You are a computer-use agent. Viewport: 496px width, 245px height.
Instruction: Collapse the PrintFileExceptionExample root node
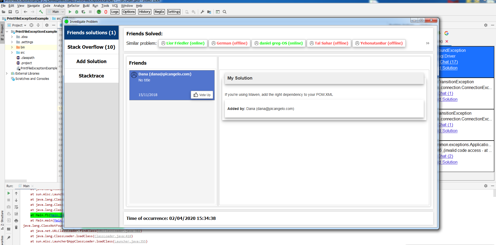pos(7,32)
